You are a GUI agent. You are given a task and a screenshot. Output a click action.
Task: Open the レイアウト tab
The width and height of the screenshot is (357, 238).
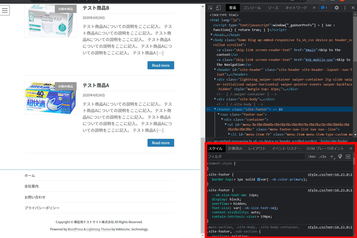click(x=257, y=148)
